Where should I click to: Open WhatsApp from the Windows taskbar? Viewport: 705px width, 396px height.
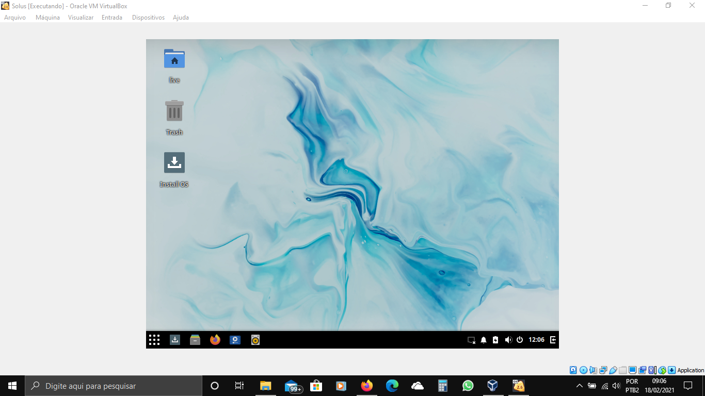(468, 386)
